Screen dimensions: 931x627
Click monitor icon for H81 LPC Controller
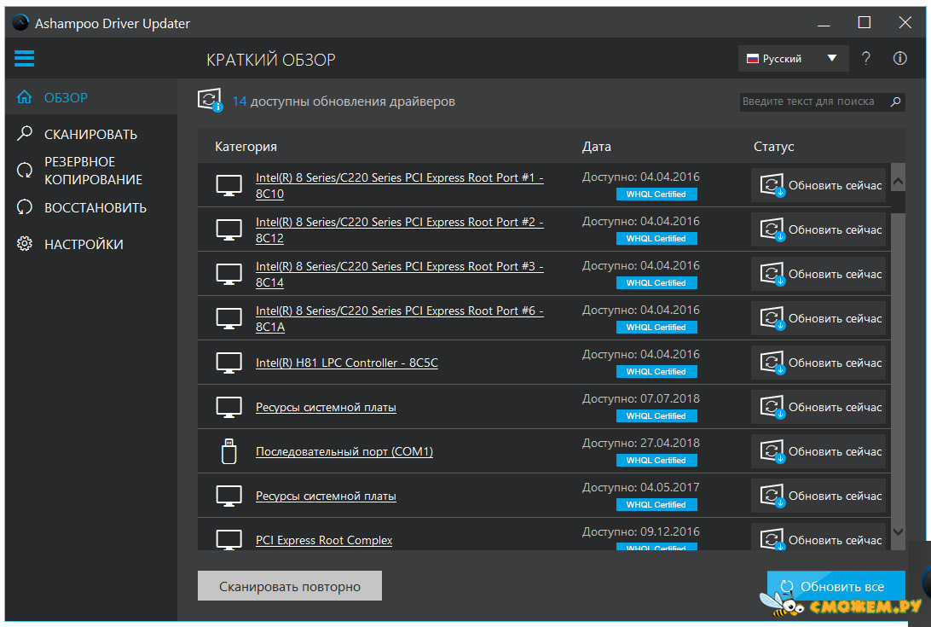(228, 363)
